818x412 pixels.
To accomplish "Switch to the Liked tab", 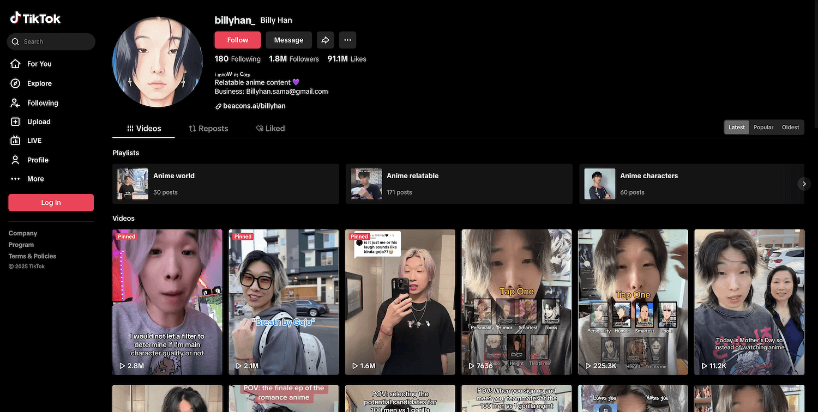I will click(270, 129).
